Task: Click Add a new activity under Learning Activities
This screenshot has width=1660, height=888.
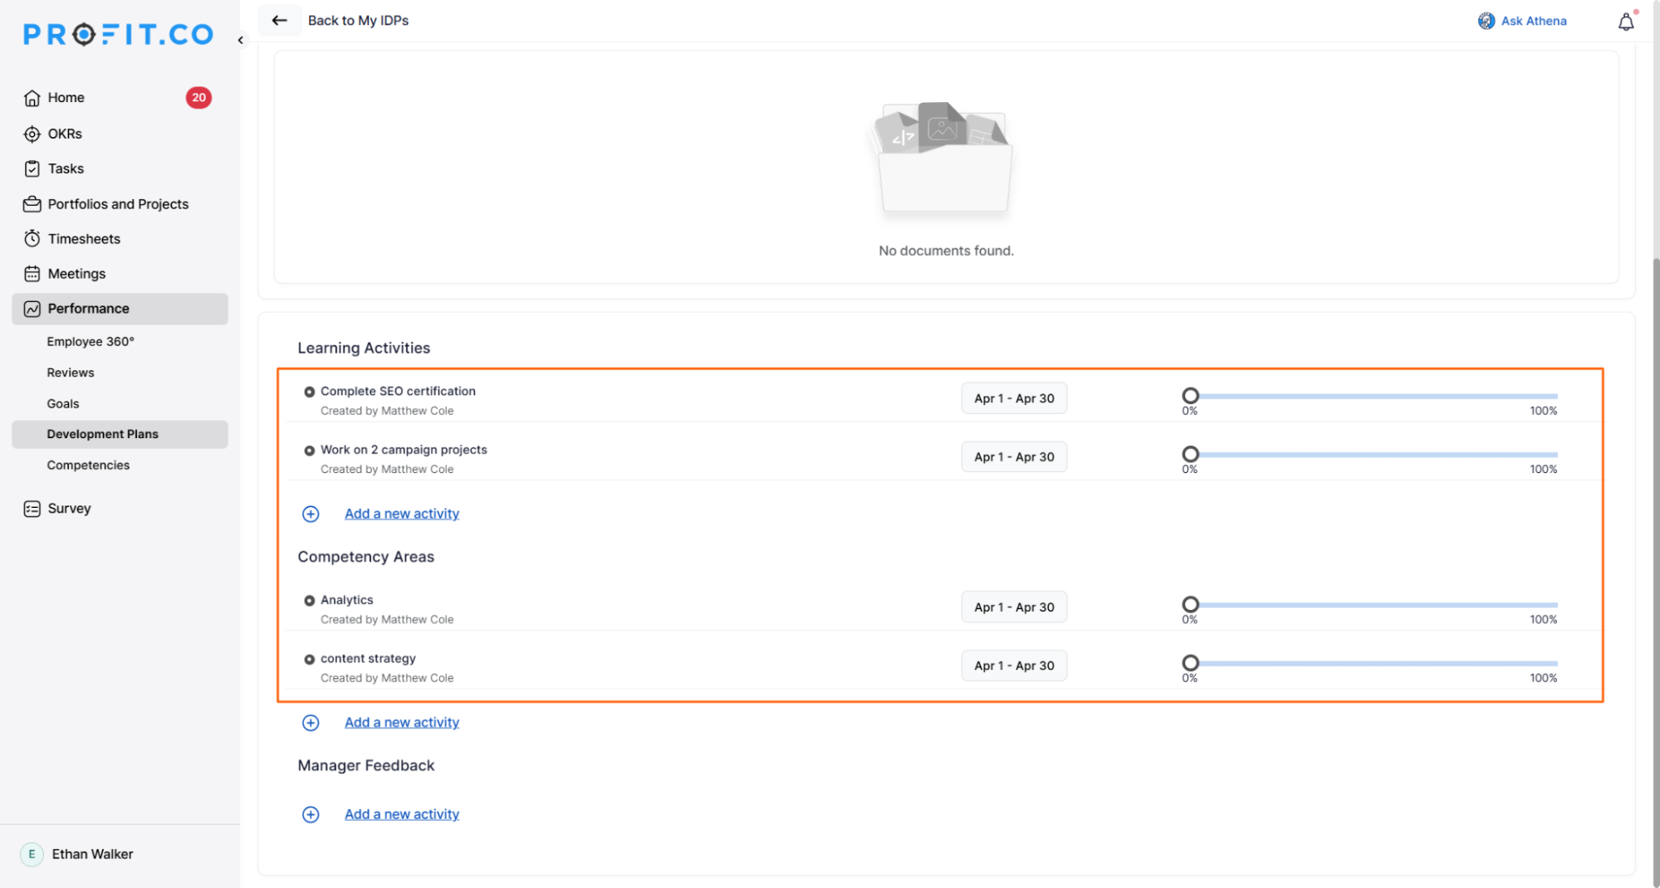Action: 401,514
